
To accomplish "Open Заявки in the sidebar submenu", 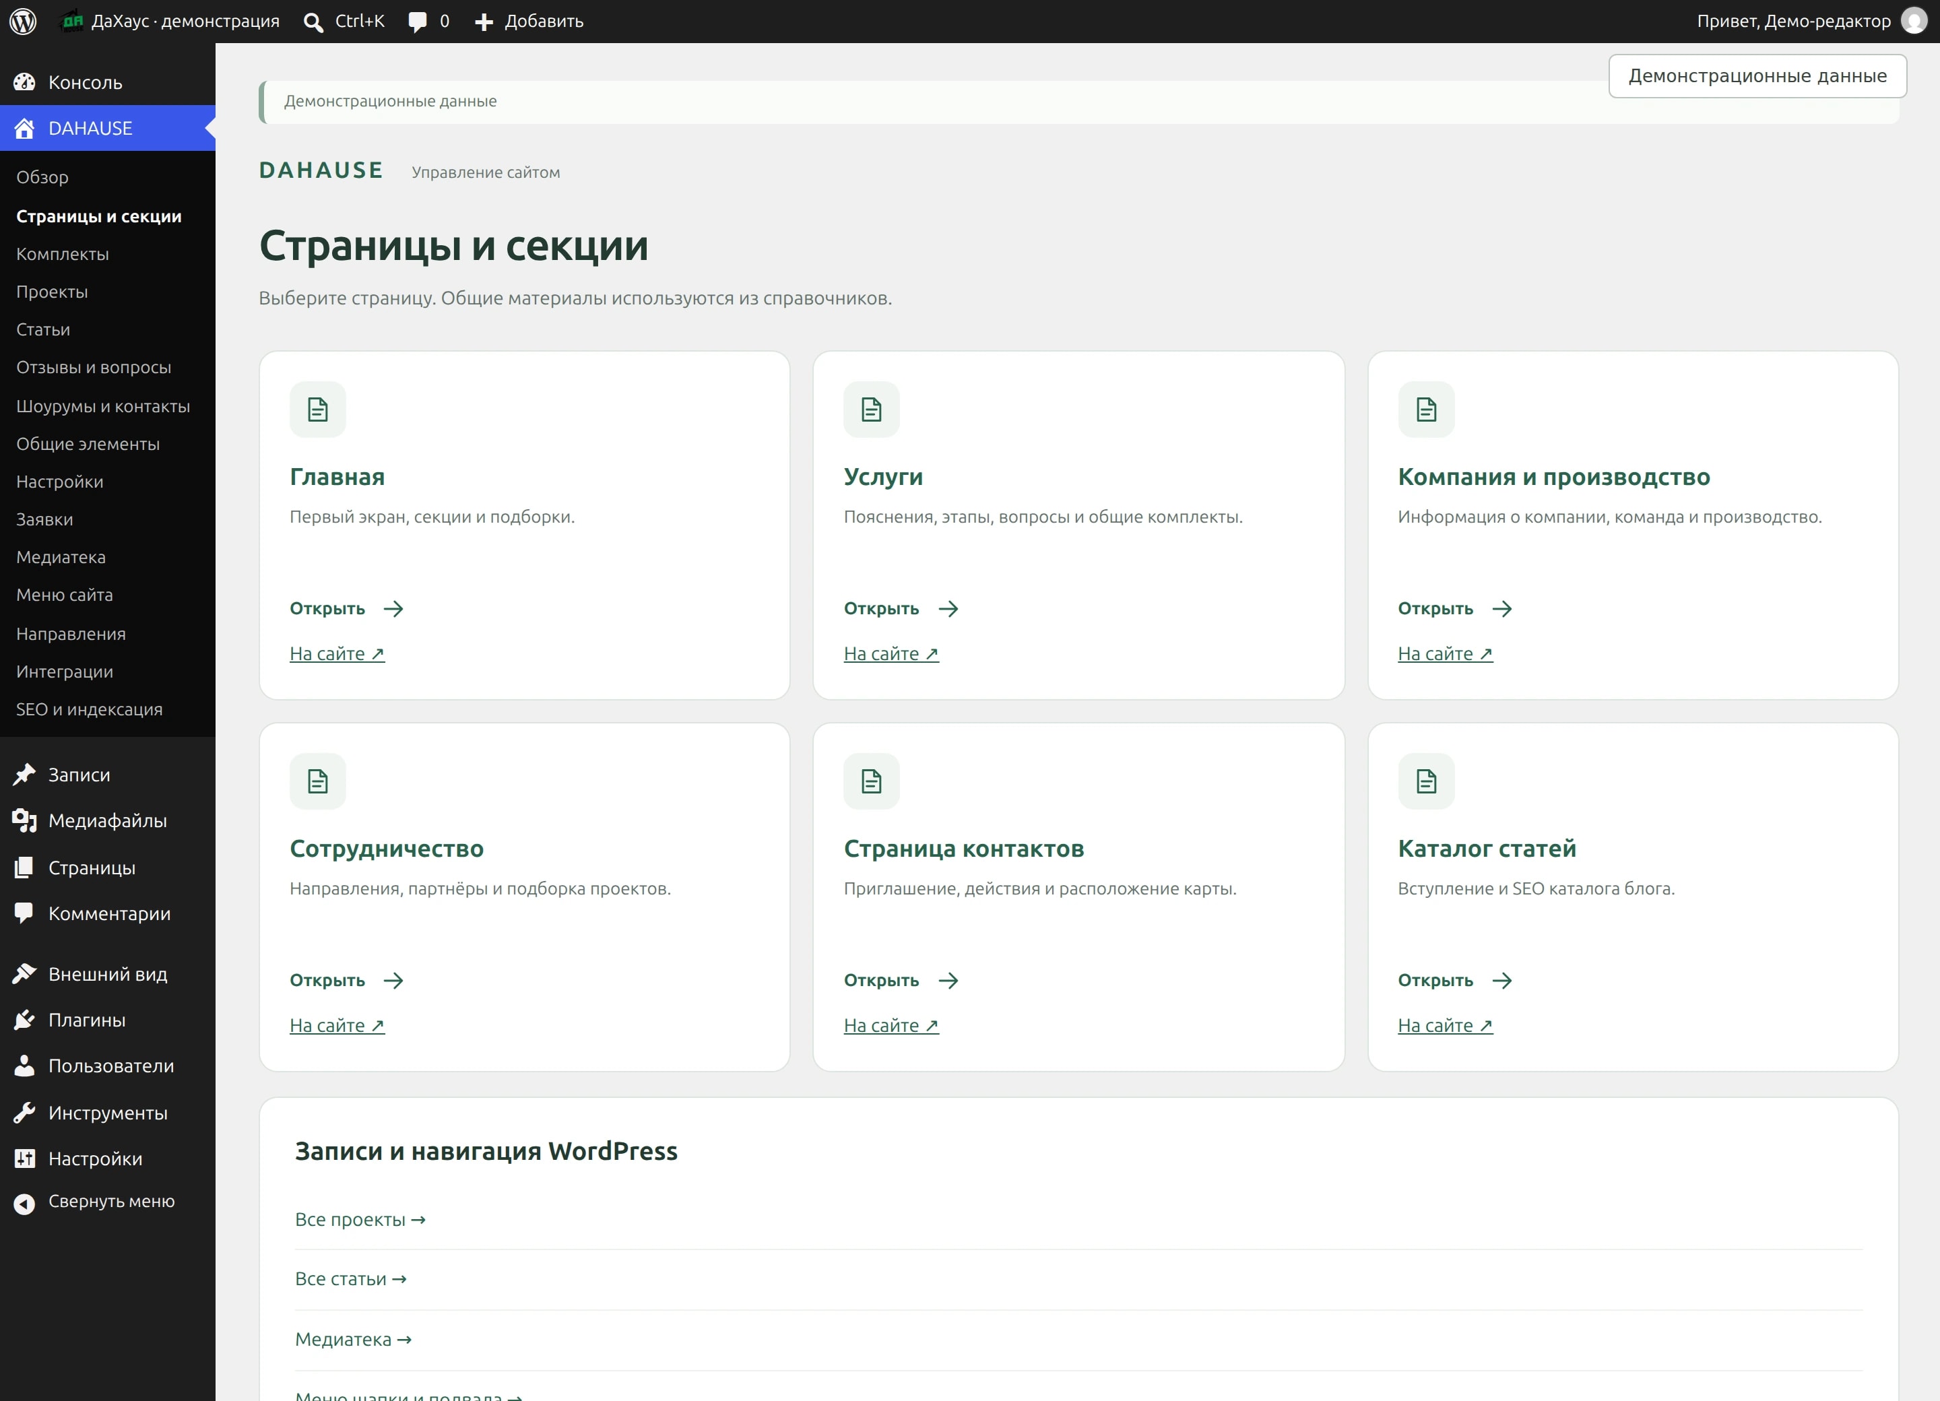I will (44, 519).
